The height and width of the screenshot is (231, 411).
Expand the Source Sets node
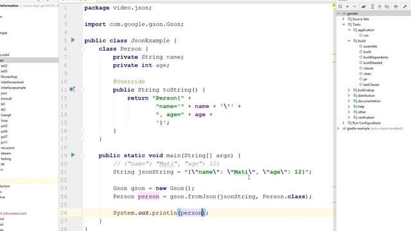point(344,19)
